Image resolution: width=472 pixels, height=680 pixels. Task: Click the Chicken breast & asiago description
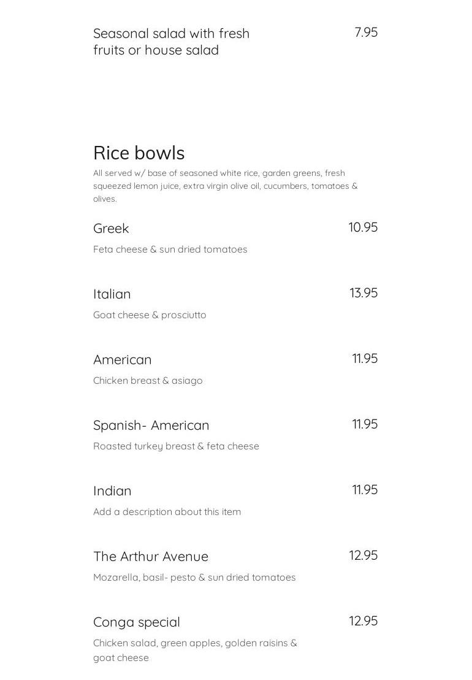tap(148, 381)
